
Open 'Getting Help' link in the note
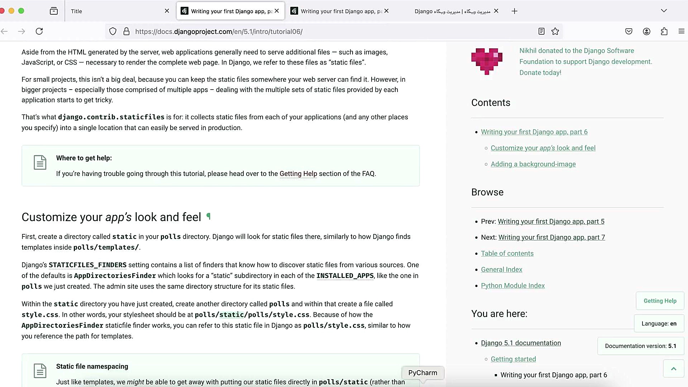click(x=298, y=174)
